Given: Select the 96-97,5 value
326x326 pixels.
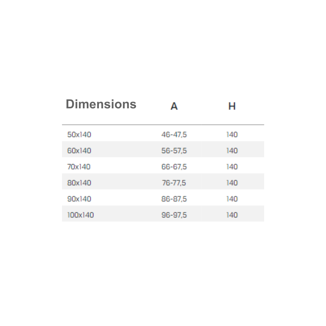Looking at the screenshot, I should (174, 215).
